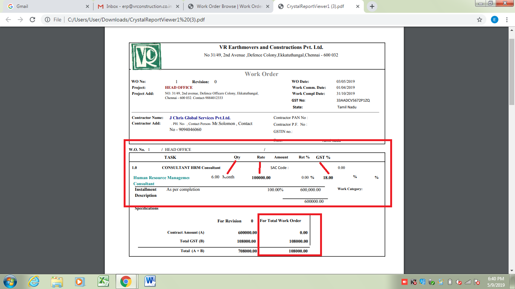Open the muted volume tray icon
Image resolution: width=515 pixels, height=289 pixels.
pyautogui.click(x=459, y=282)
